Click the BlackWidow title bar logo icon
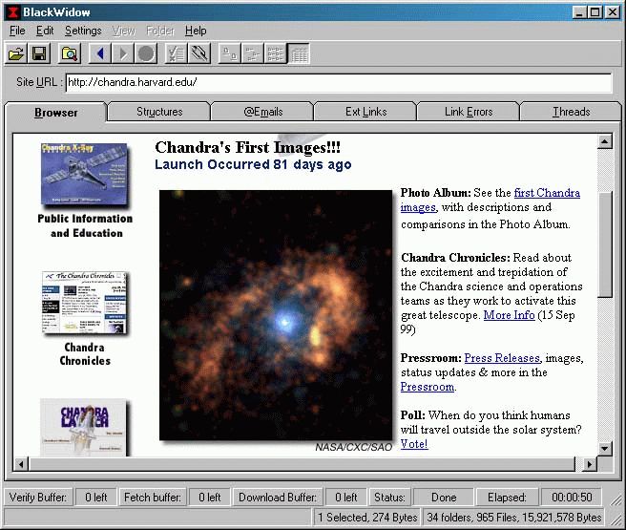The height and width of the screenshot is (530, 626). (x=13, y=12)
